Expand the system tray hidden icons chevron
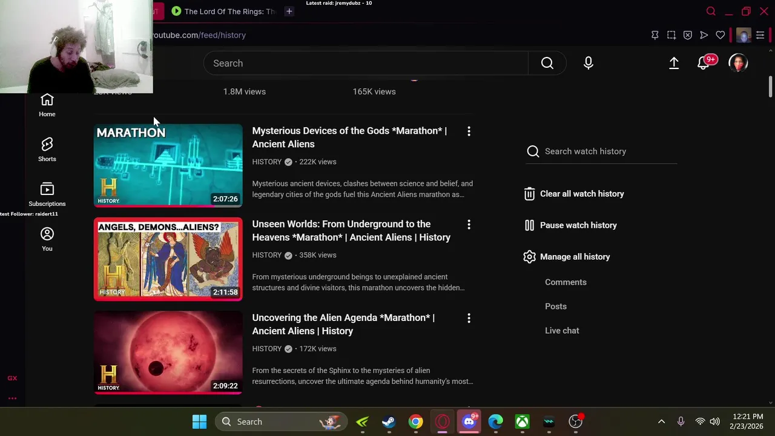 tap(661, 421)
